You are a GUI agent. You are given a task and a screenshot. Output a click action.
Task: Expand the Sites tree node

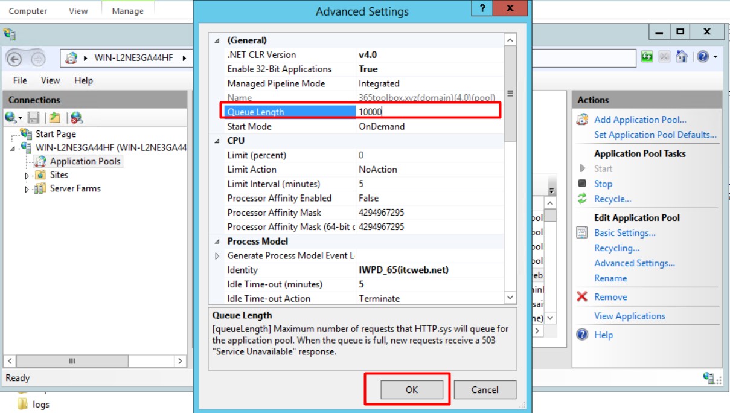(27, 176)
